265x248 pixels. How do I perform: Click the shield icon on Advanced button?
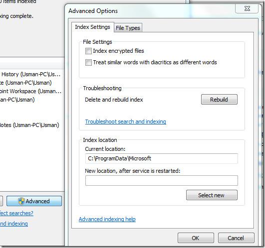pos(21,201)
